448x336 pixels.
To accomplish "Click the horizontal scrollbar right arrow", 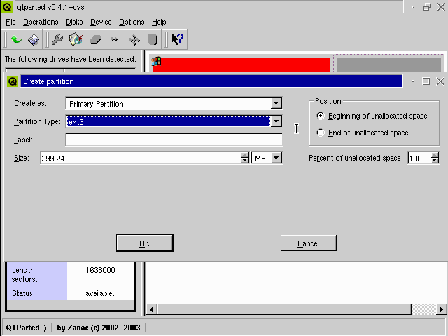I will [442, 309].
